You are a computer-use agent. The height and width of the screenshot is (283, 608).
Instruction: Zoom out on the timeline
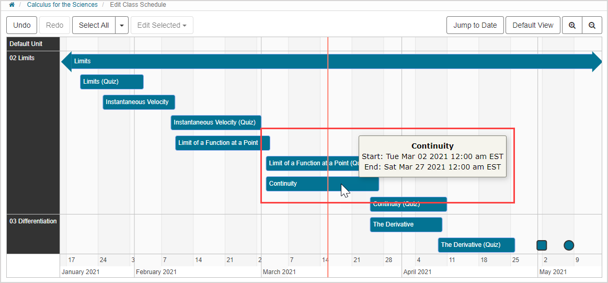click(592, 25)
